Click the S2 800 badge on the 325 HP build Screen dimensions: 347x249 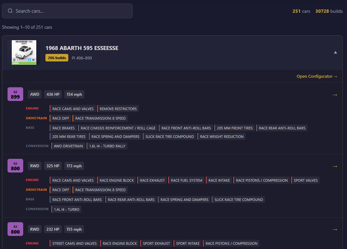[x=15, y=165]
